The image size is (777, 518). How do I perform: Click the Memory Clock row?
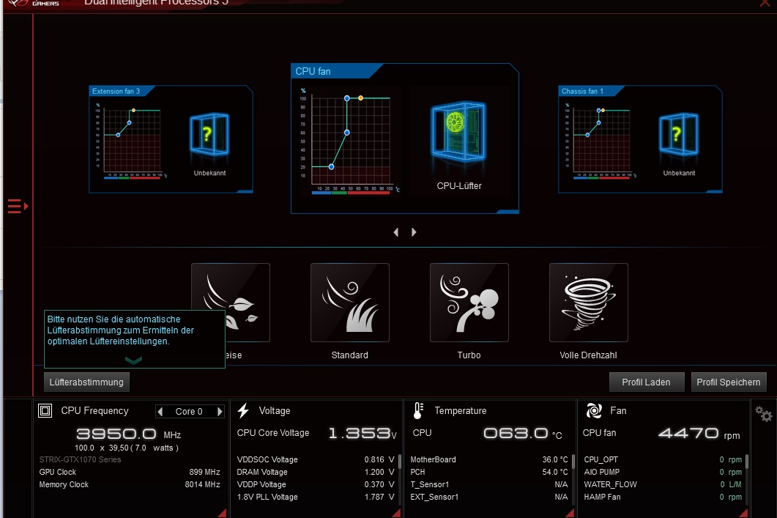click(x=130, y=484)
